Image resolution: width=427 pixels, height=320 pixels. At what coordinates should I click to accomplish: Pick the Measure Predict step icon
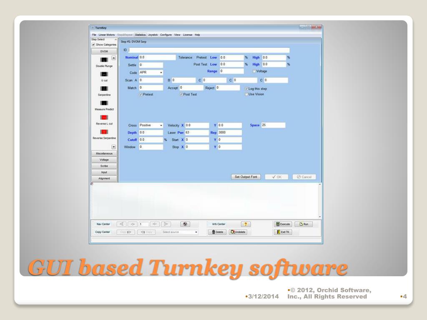tap(104, 103)
